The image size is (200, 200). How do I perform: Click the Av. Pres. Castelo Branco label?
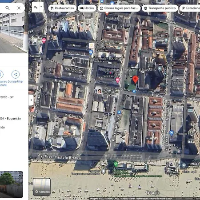[60, 157]
